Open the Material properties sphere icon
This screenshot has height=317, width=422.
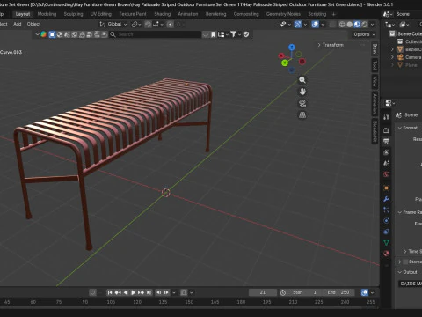(386, 254)
